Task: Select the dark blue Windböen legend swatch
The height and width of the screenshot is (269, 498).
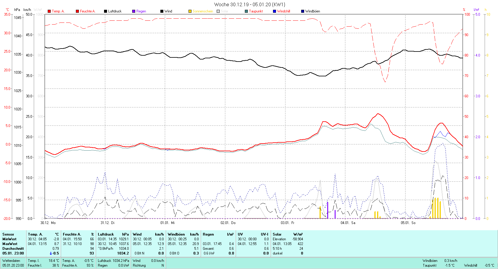Action: tap(303, 11)
